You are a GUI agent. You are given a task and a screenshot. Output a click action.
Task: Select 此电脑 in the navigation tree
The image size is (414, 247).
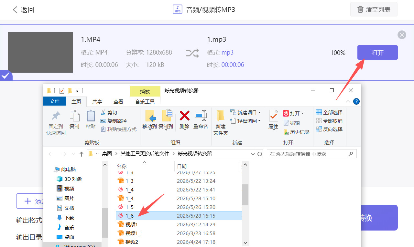click(x=65, y=169)
